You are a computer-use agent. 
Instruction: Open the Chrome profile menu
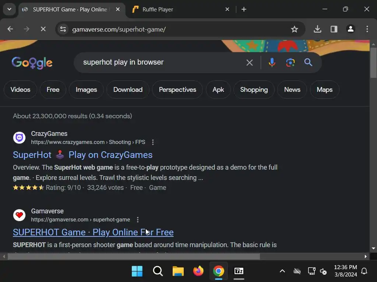pos(350,29)
